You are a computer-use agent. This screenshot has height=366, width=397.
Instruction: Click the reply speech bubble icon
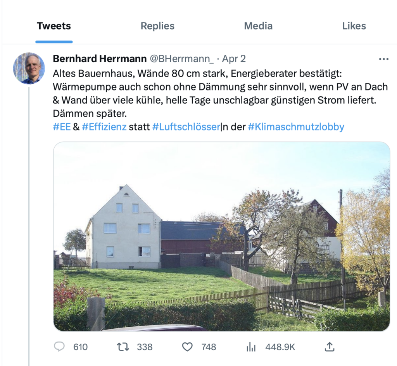coord(59,347)
